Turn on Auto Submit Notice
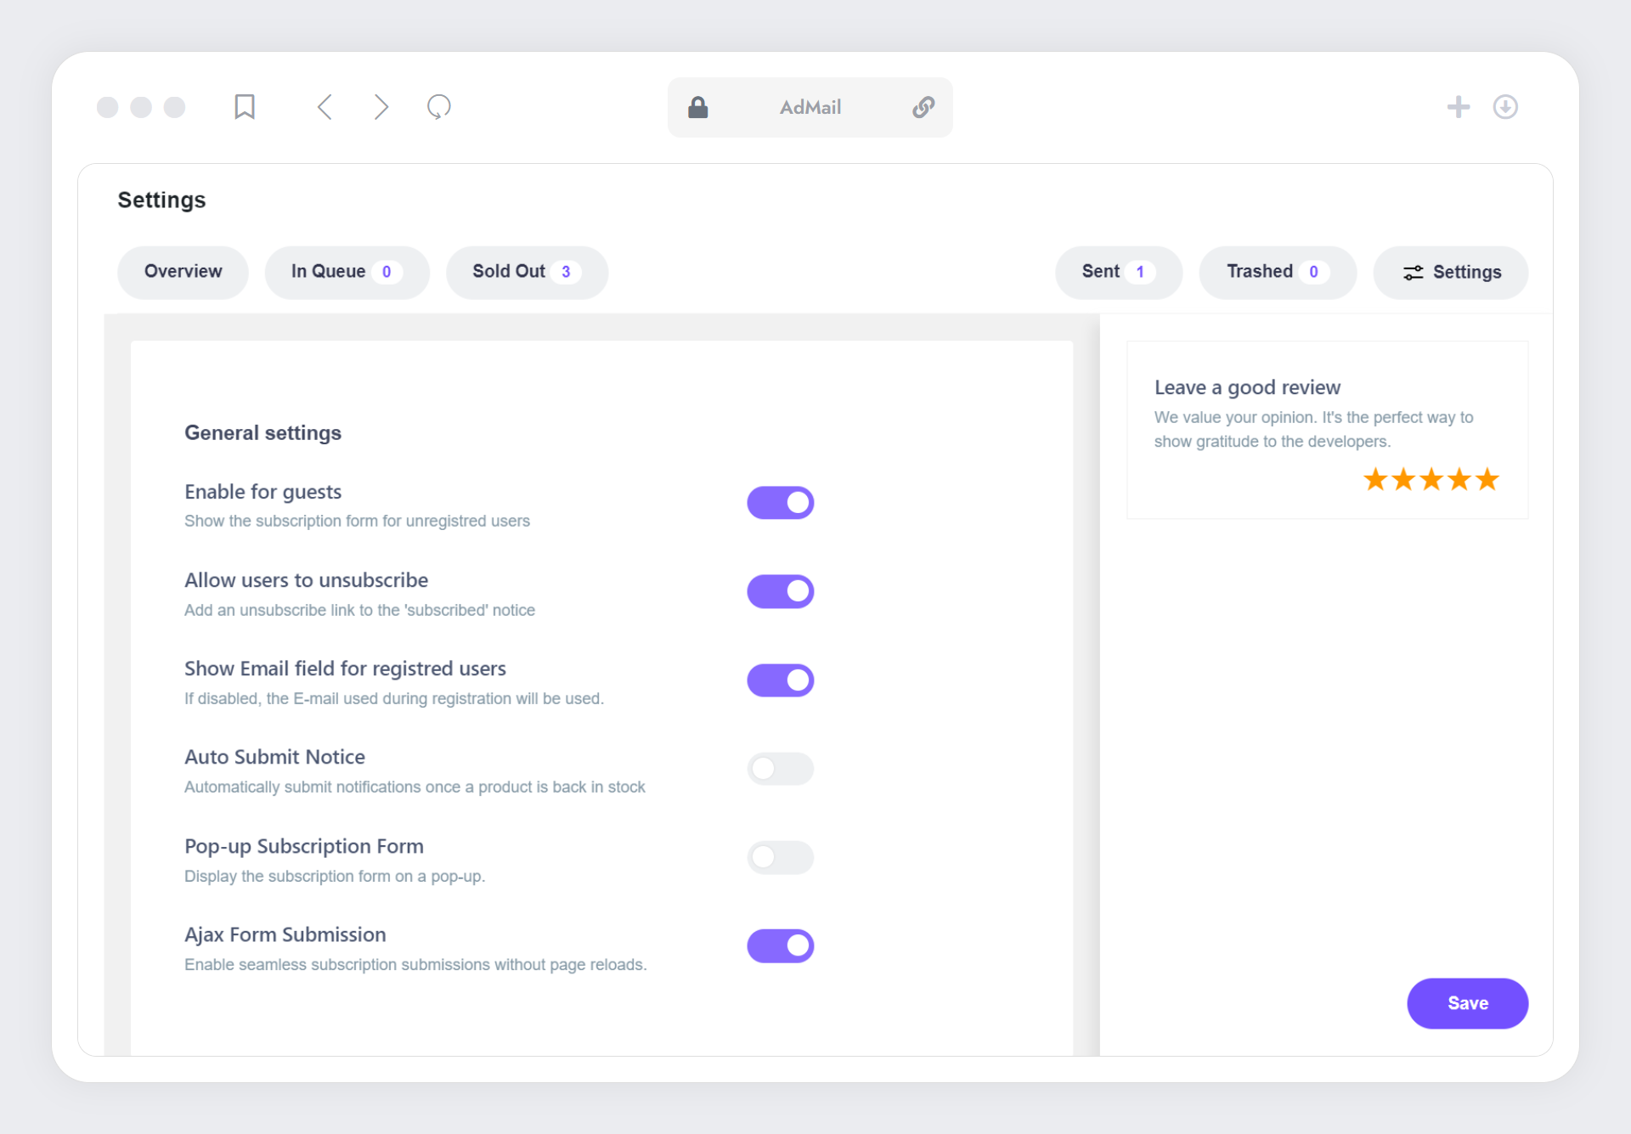The image size is (1631, 1134). pyautogui.click(x=780, y=769)
